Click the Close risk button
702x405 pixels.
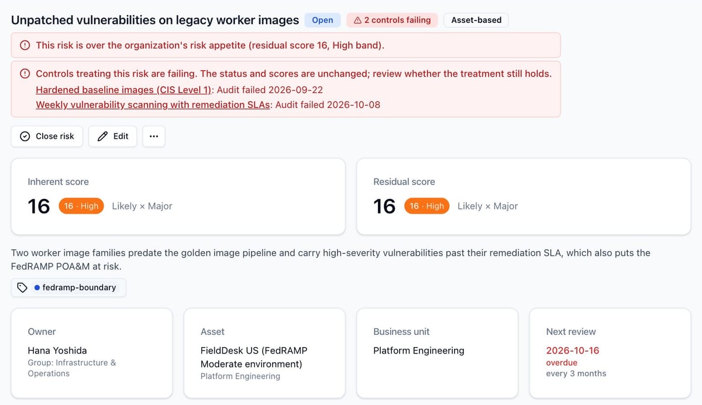[47, 136]
